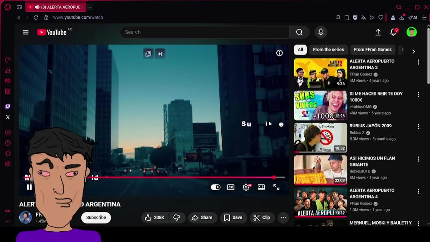Screen dimensions: 430x242
Task: Toggle closed captions (CC)
Action: 231,187
